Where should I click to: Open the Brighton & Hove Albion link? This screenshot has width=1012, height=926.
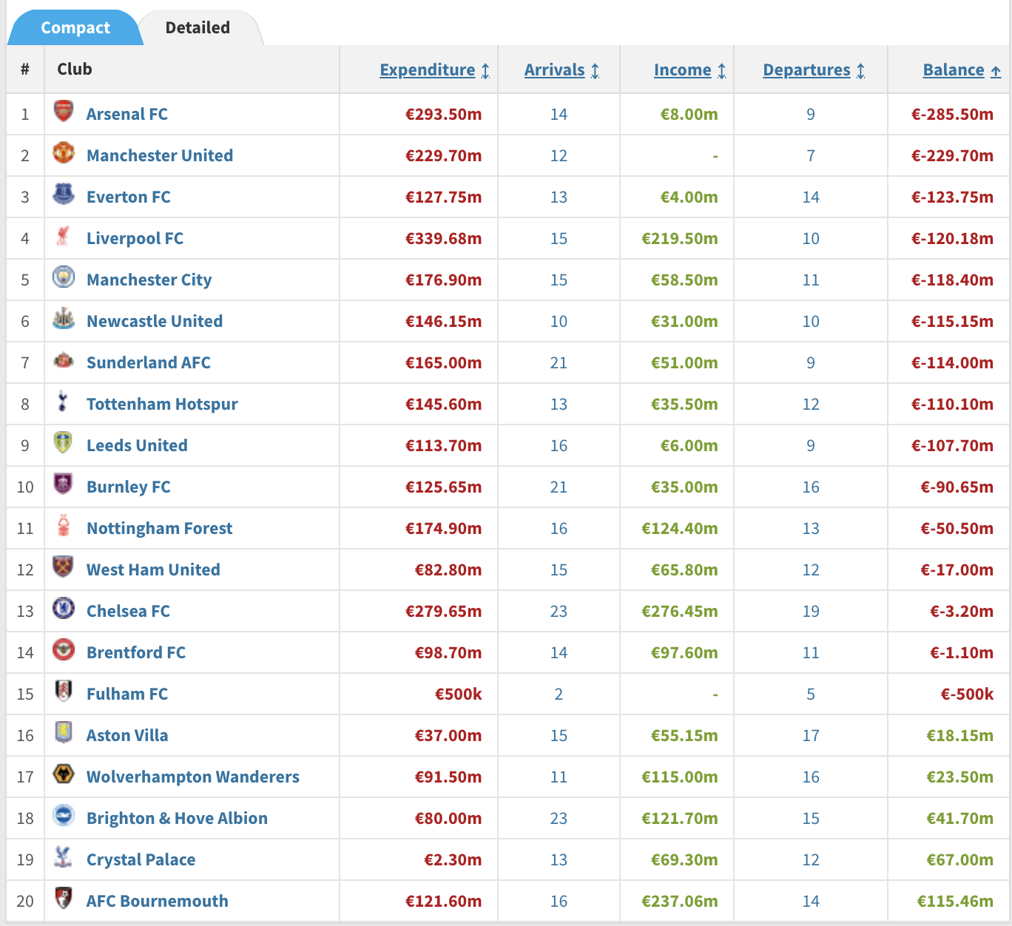click(x=177, y=818)
